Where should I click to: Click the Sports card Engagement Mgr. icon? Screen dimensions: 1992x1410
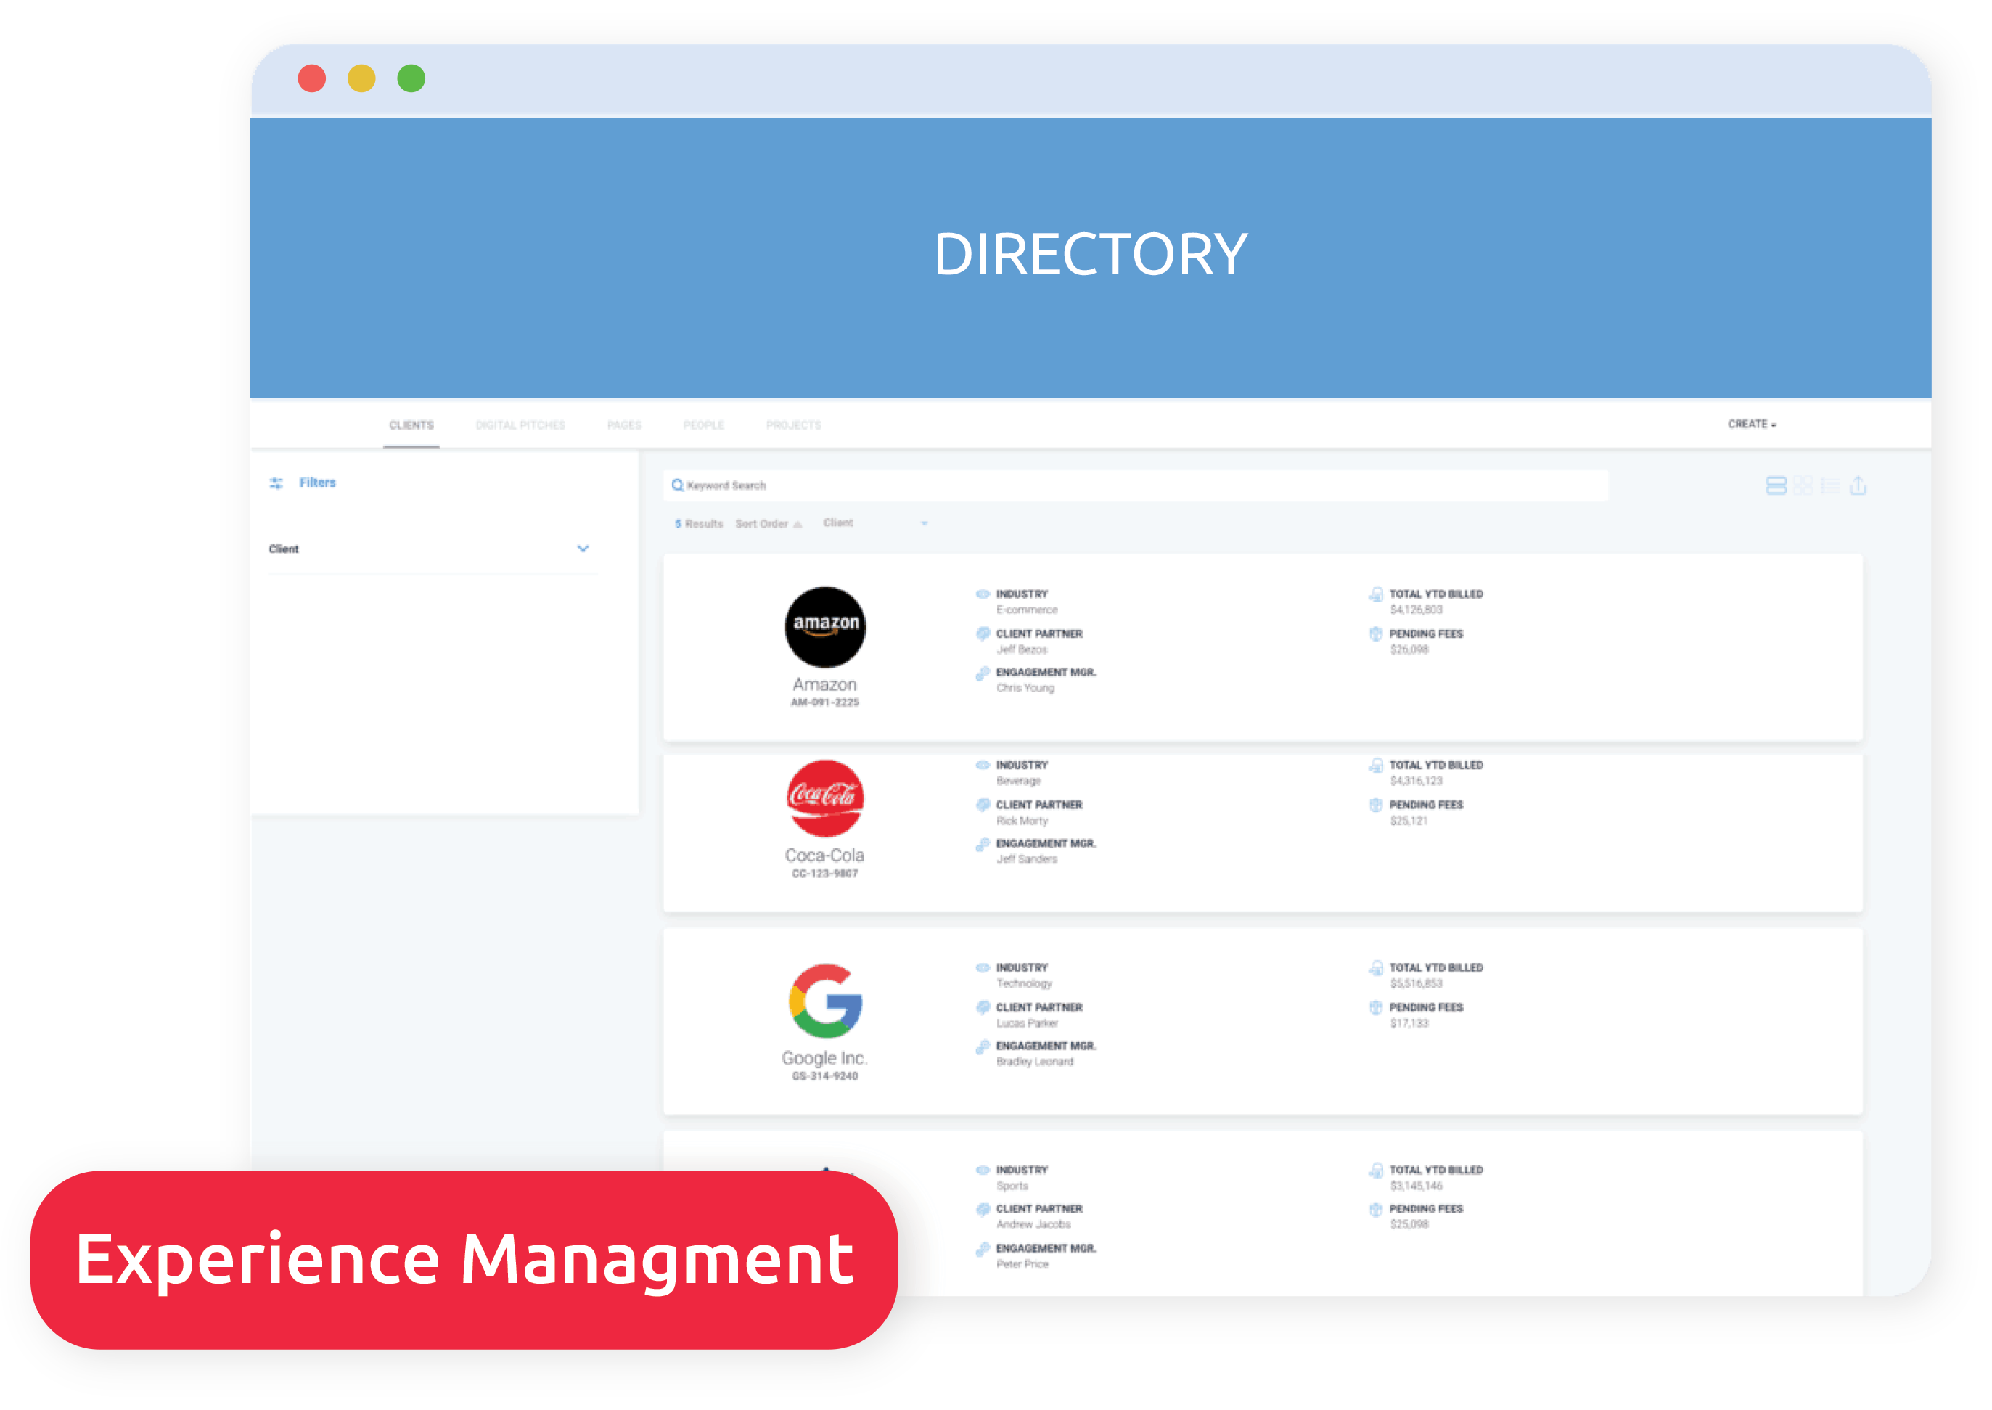pos(983,1248)
